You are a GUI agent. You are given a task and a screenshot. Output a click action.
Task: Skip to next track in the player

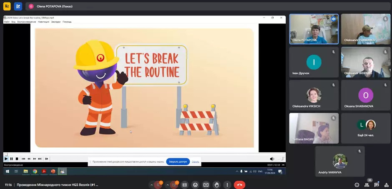(40, 159)
